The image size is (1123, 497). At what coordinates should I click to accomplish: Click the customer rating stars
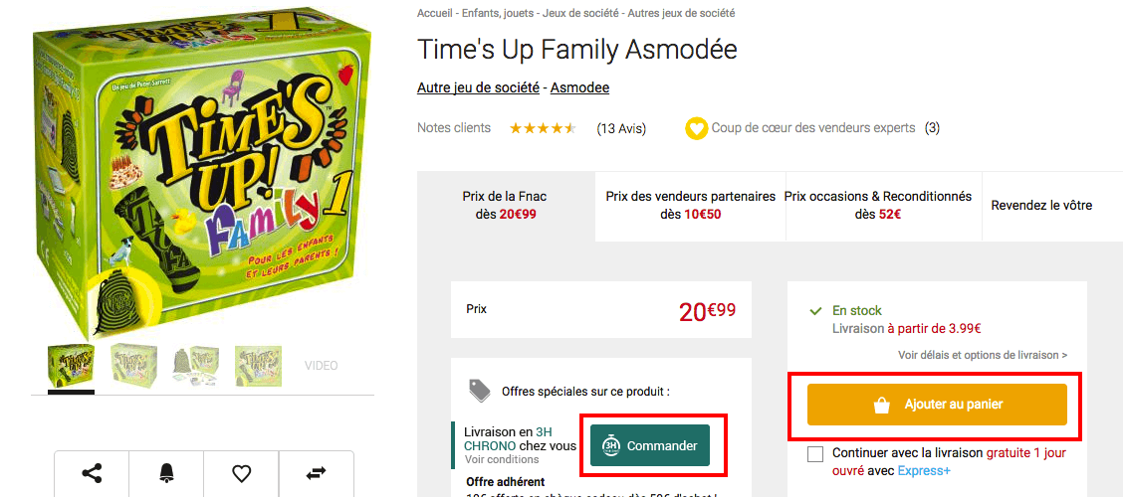coord(543,128)
